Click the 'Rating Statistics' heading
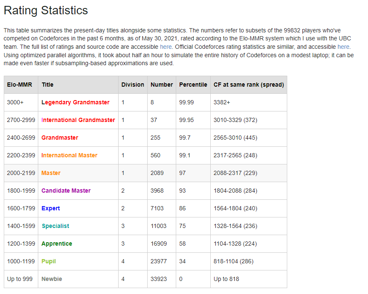Screen dimensions: 368x294 [46, 11]
